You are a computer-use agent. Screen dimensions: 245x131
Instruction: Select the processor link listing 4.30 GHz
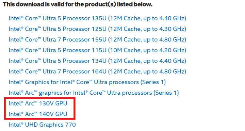(97, 29)
